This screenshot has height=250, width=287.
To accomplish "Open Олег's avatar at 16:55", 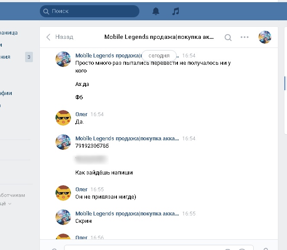I will click(x=63, y=193).
